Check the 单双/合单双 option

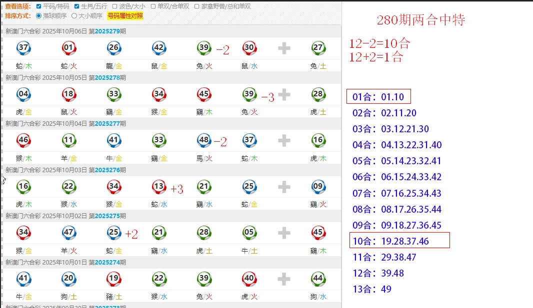[x=153, y=6]
